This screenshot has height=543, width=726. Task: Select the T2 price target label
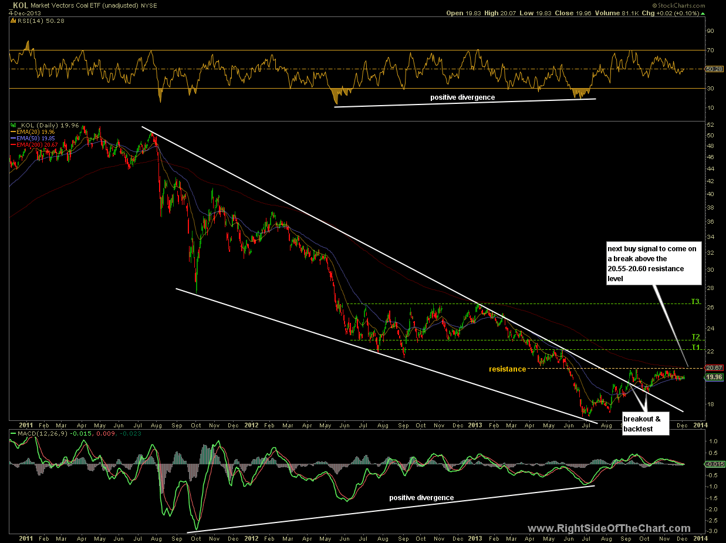tap(695, 337)
